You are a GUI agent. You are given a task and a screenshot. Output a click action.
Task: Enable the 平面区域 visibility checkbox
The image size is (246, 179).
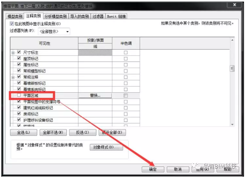pos(18,95)
